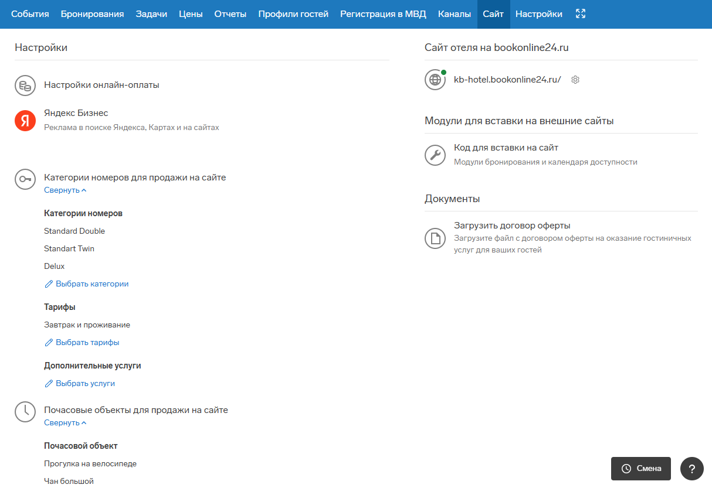Switch to the Отчеты tab
Viewport: 712px width, 488px height.
[230, 14]
